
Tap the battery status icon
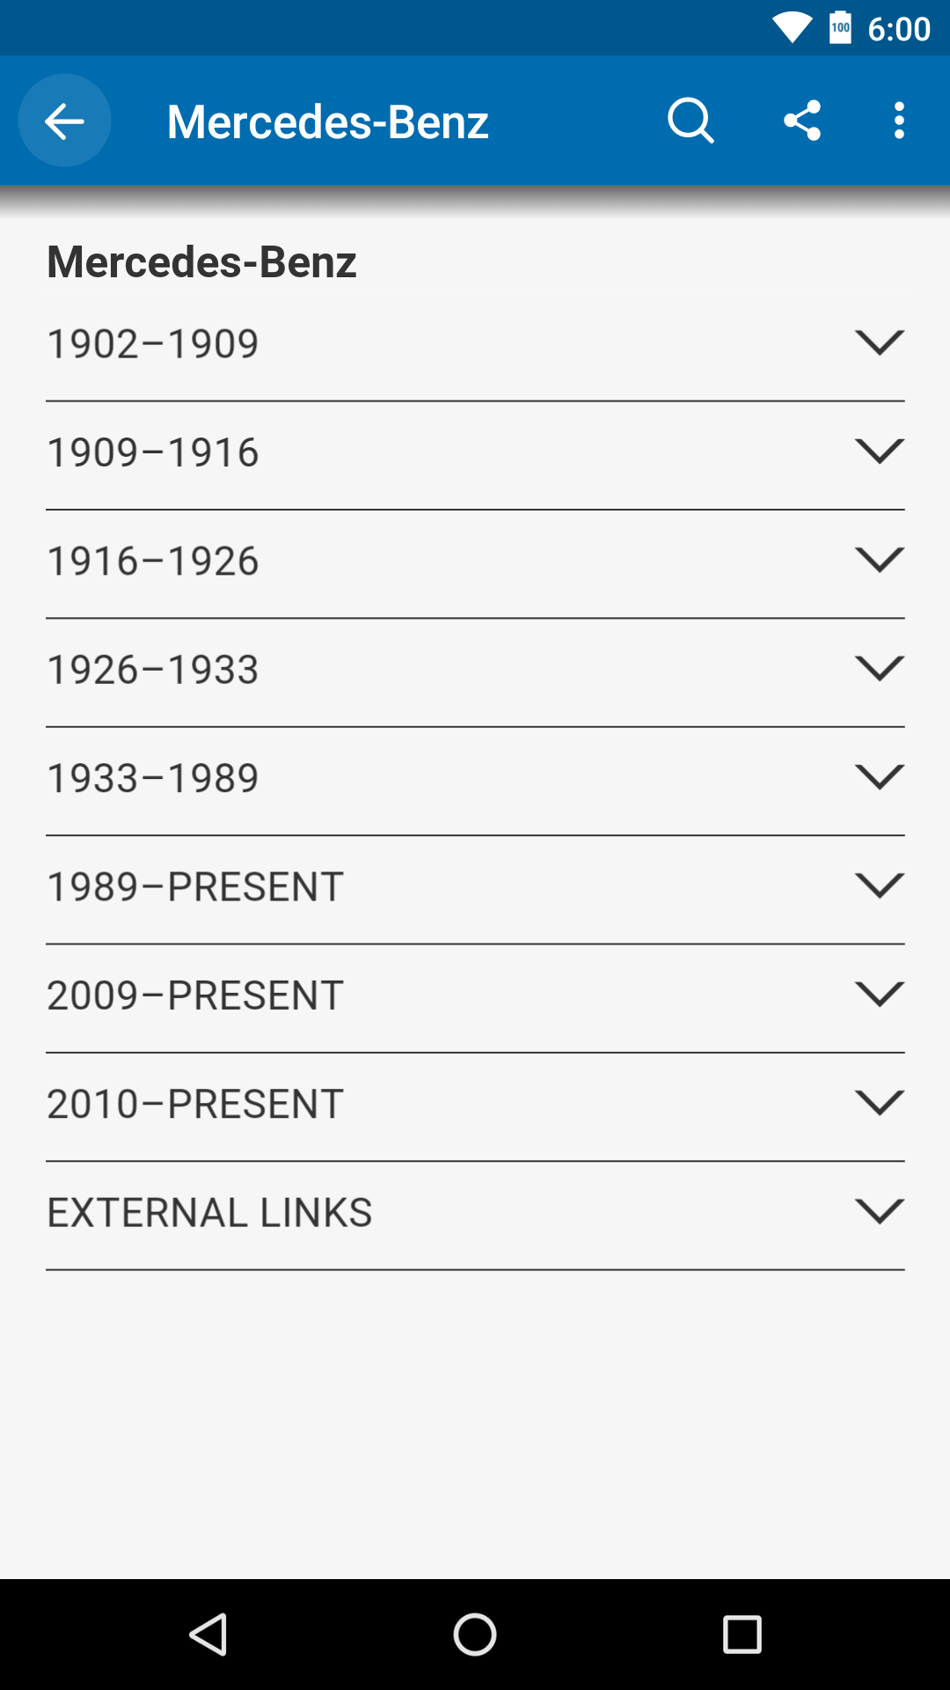840,28
